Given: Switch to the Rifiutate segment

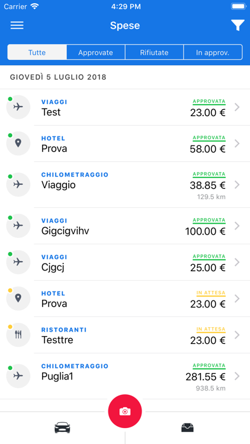Looking at the screenshot, I should click(154, 52).
